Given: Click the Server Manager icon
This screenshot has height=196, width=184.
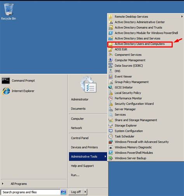Looking at the screenshot, I should click(111, 109).
